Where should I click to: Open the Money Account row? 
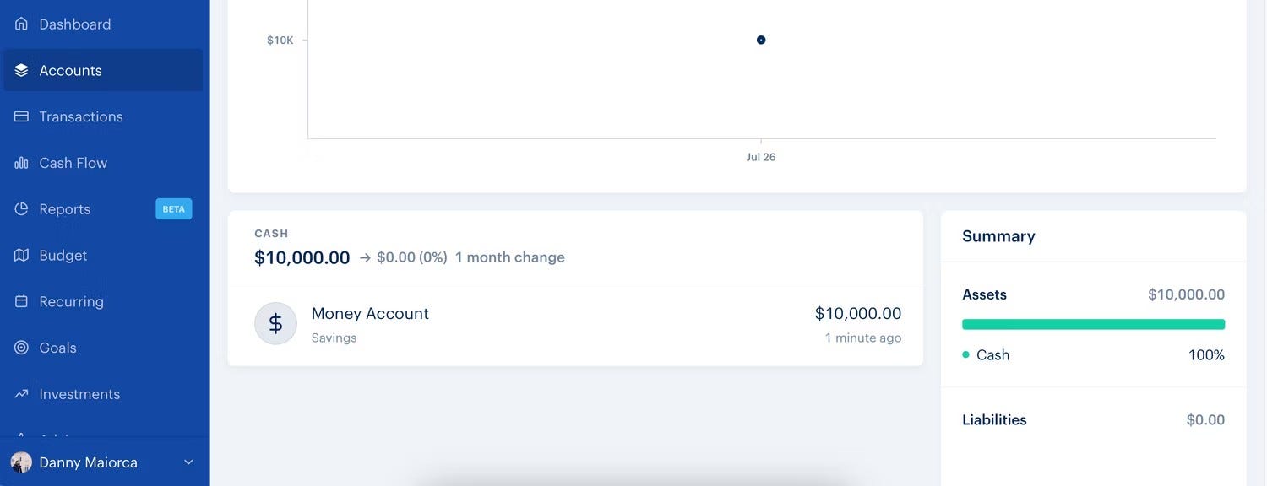575,325
